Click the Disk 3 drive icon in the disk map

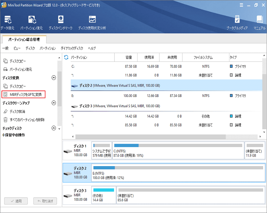(68, 196)
